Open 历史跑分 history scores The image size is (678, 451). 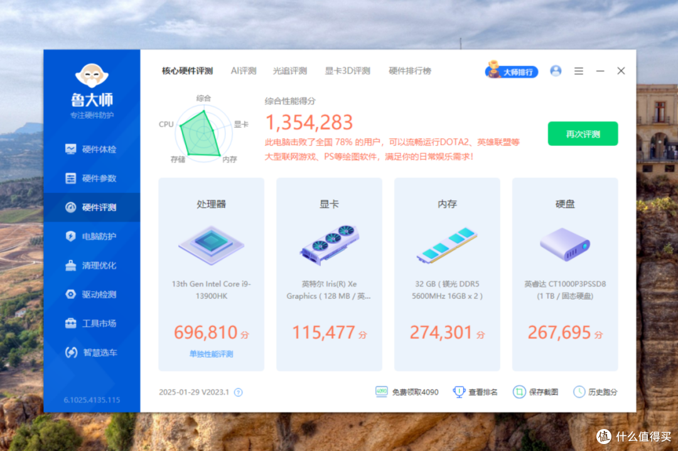(x=595, y=392)
